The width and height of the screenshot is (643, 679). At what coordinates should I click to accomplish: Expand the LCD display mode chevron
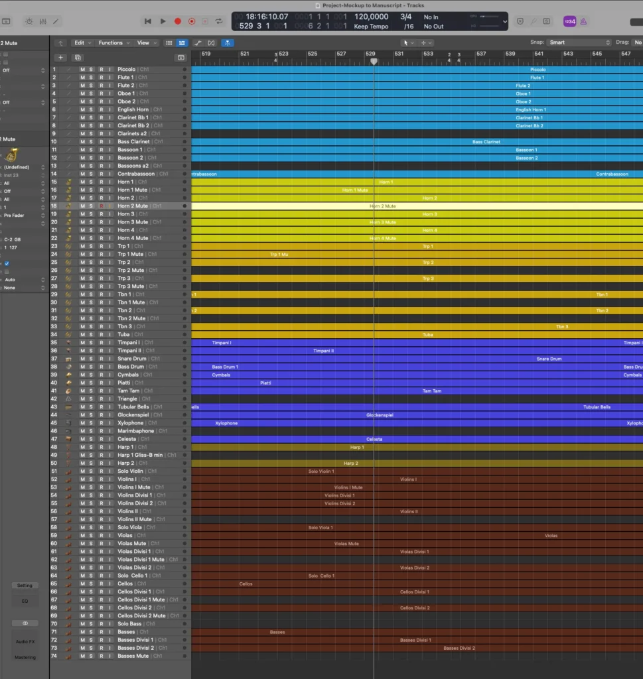pyautogui.click(x=505, y=21)
